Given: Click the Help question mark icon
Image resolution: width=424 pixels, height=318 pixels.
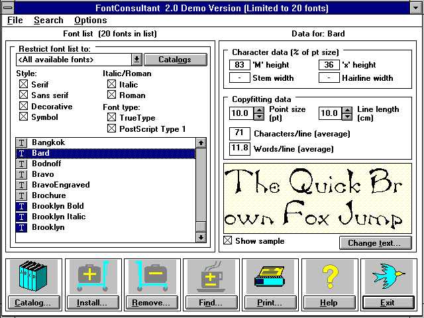Looking at the screenshot, I should click(329, 278).
